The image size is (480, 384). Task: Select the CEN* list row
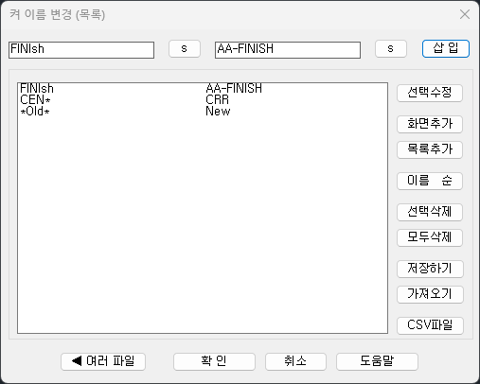click(203, 99)
